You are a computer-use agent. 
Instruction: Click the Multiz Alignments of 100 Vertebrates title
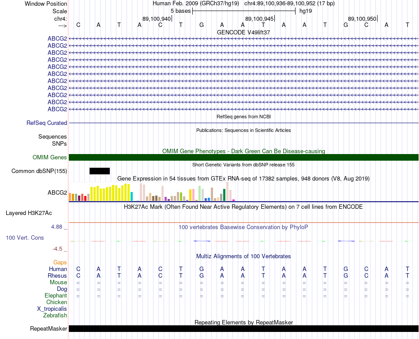click(x=243, y=256)
